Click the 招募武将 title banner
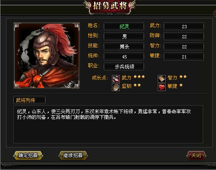 [110, 6]
